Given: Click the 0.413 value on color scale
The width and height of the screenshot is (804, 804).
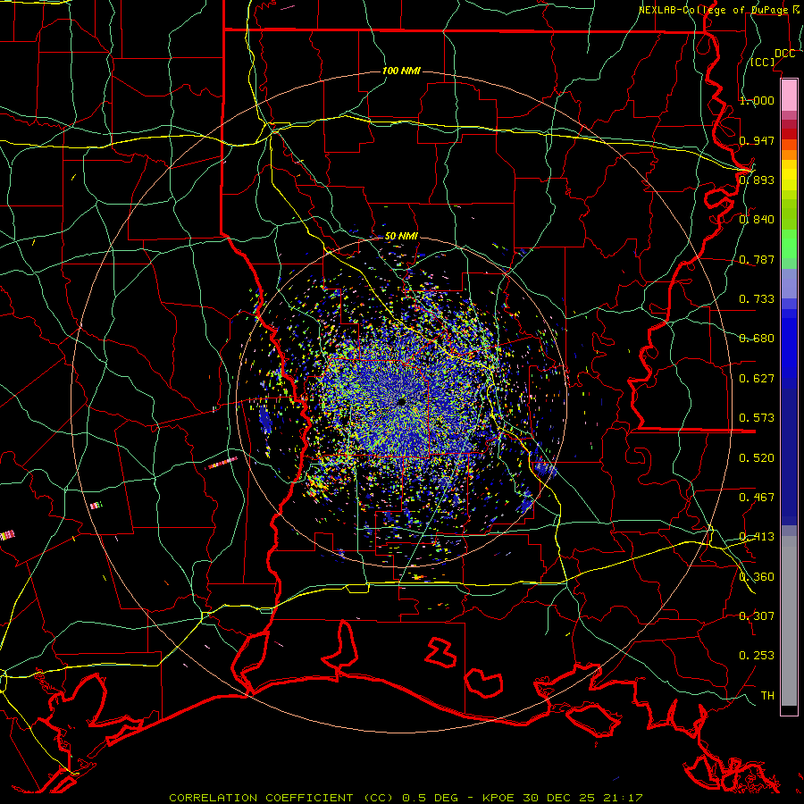Looking at the screenshot, I should (x=757, y=537).
